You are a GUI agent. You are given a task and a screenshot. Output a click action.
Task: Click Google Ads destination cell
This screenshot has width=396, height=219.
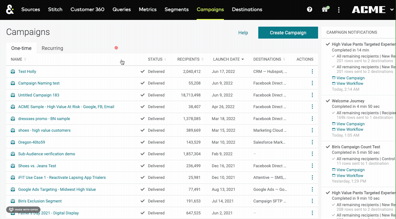point(270,189)
